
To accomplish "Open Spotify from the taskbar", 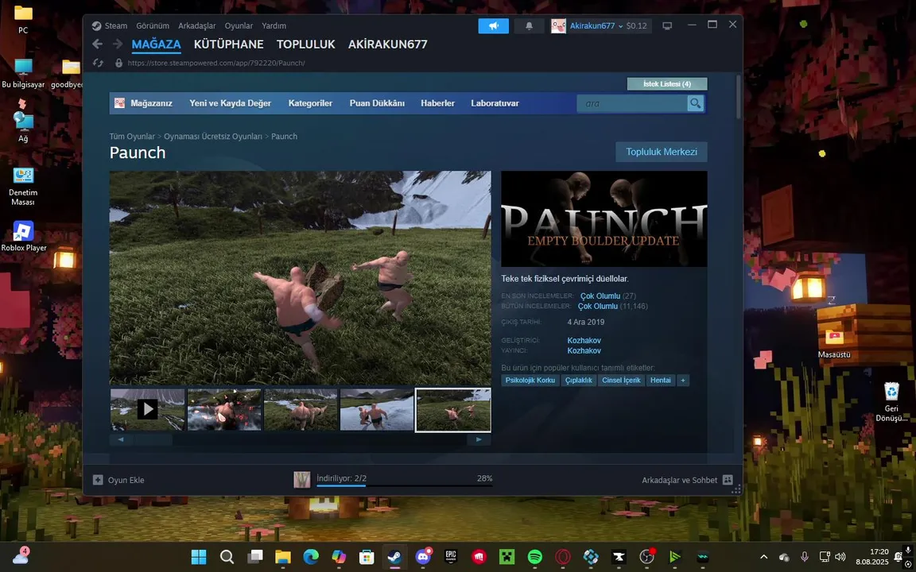I will pyautogui.click(x=534, y=557).
